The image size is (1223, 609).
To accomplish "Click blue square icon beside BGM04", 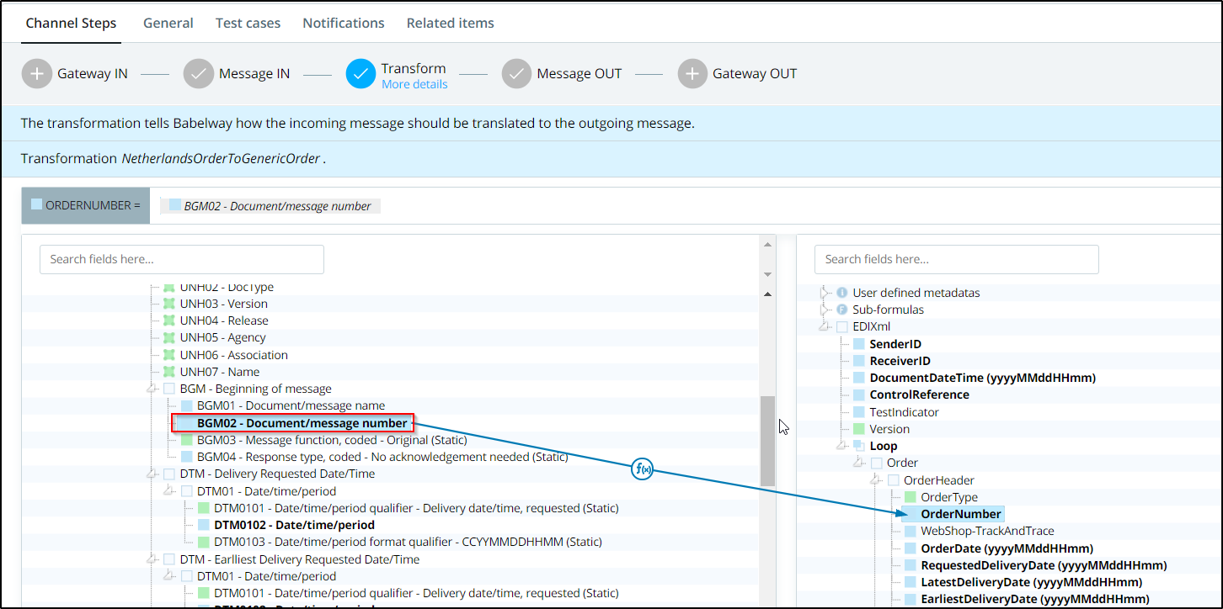I will [186, 457].
